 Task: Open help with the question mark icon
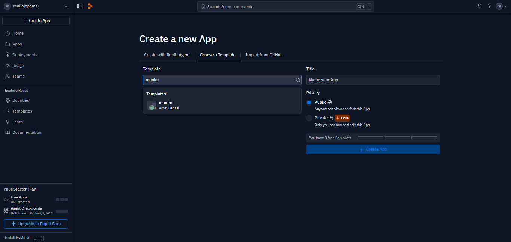(x=489, y=6)
